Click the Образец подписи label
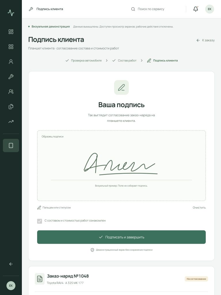The height and width of the screenshot is (295, 221). click(53, 137)
